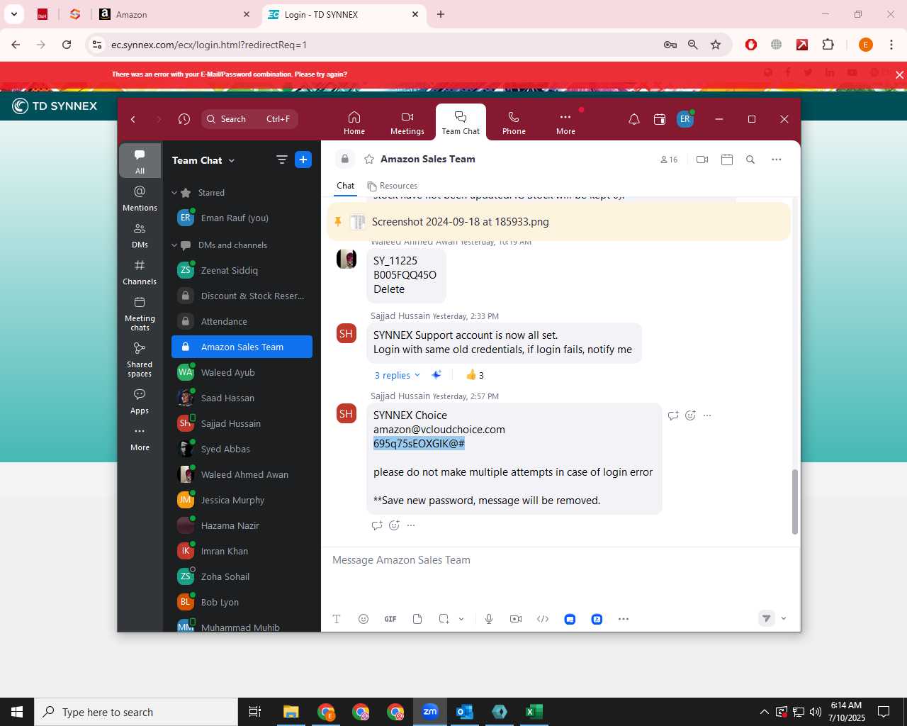Click the Zoom history clock icon
This screenshot has width=907, height=726.
184,119
